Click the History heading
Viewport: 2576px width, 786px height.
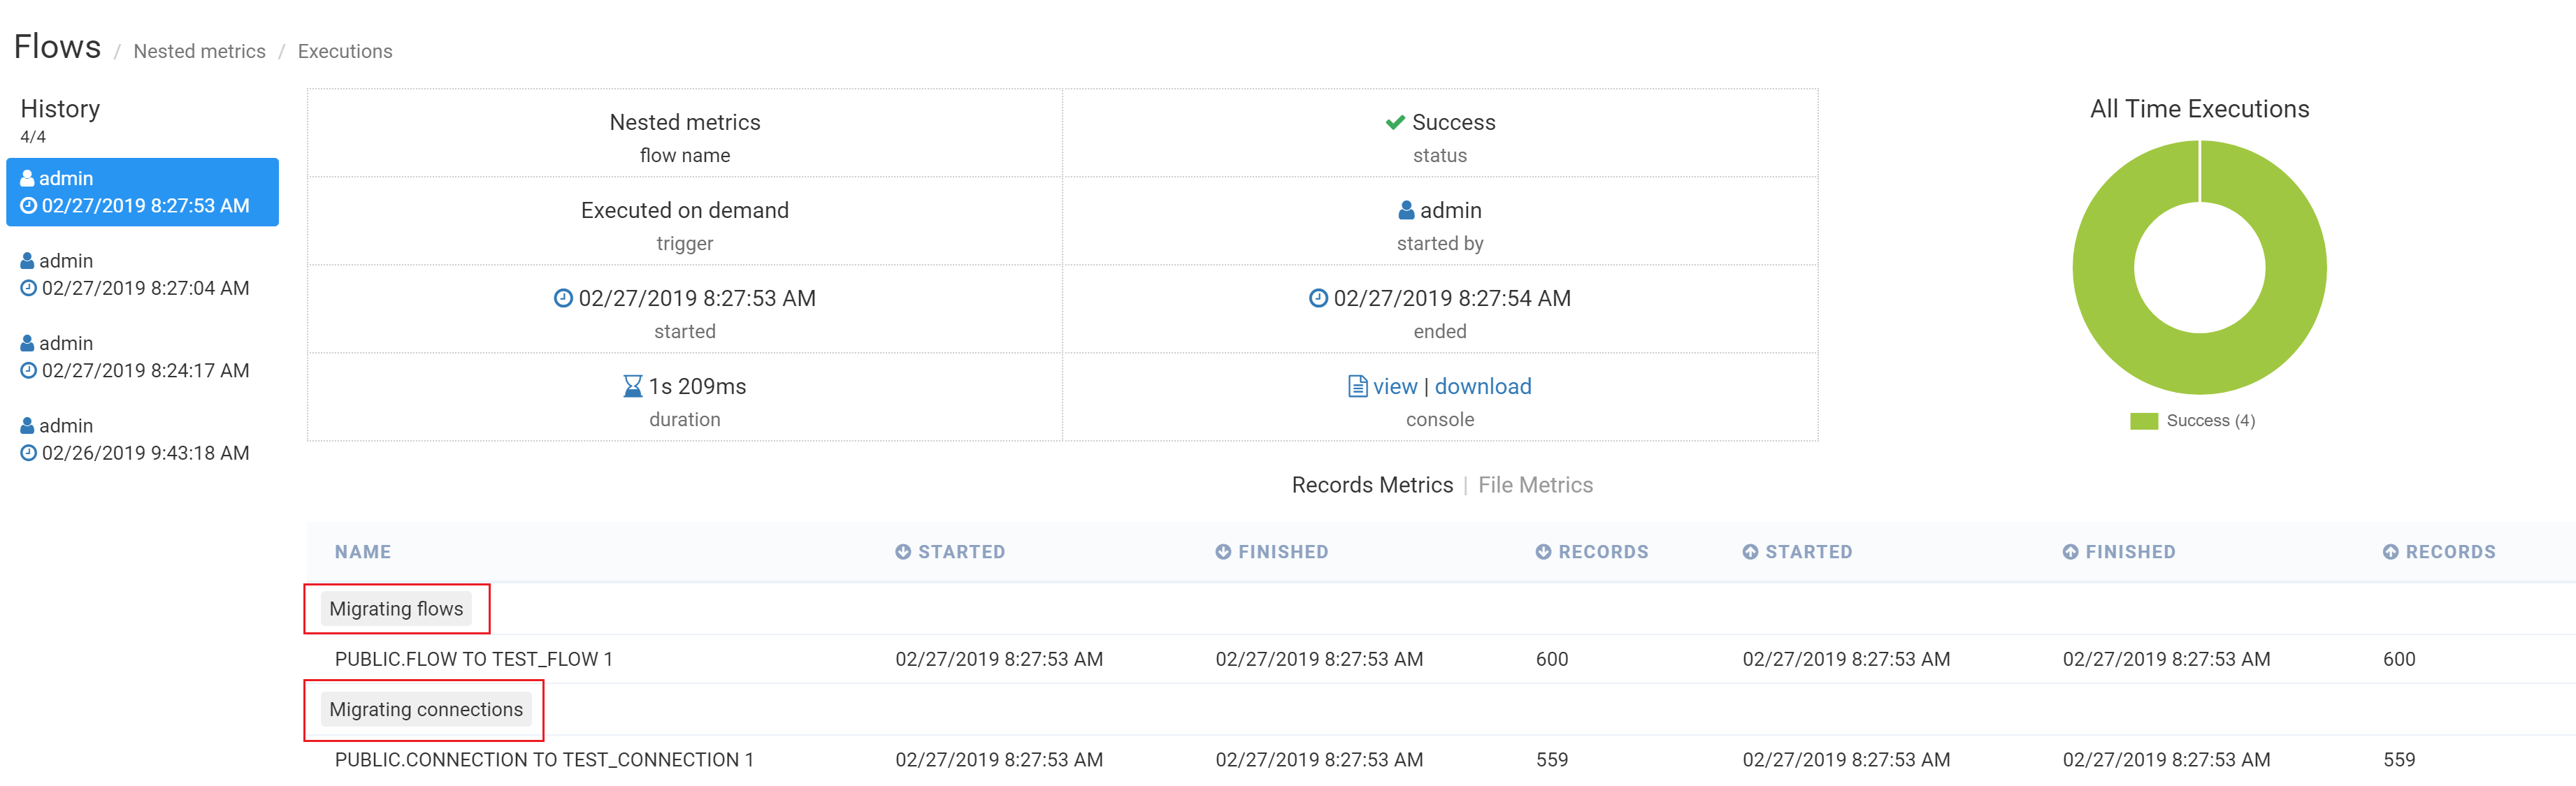[60, 108]
